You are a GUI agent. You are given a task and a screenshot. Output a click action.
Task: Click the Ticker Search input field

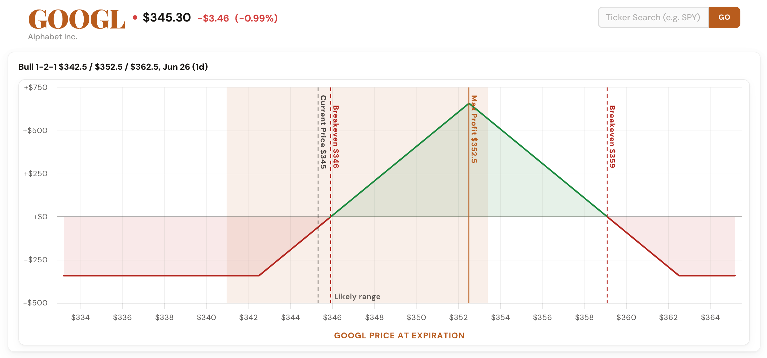(653, 17)
